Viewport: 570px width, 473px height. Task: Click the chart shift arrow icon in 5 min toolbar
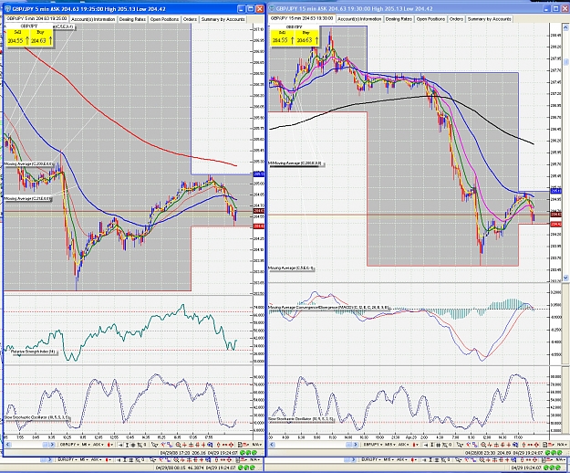coord(120,445)
